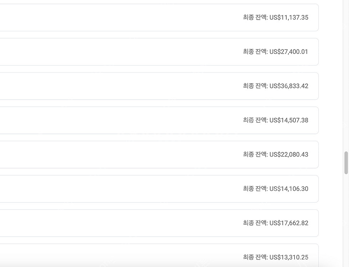Click the 최종 잔액 label beside US$11,137.35
The height and width of the screenshot is (267, 349).
tap(255, 17)
